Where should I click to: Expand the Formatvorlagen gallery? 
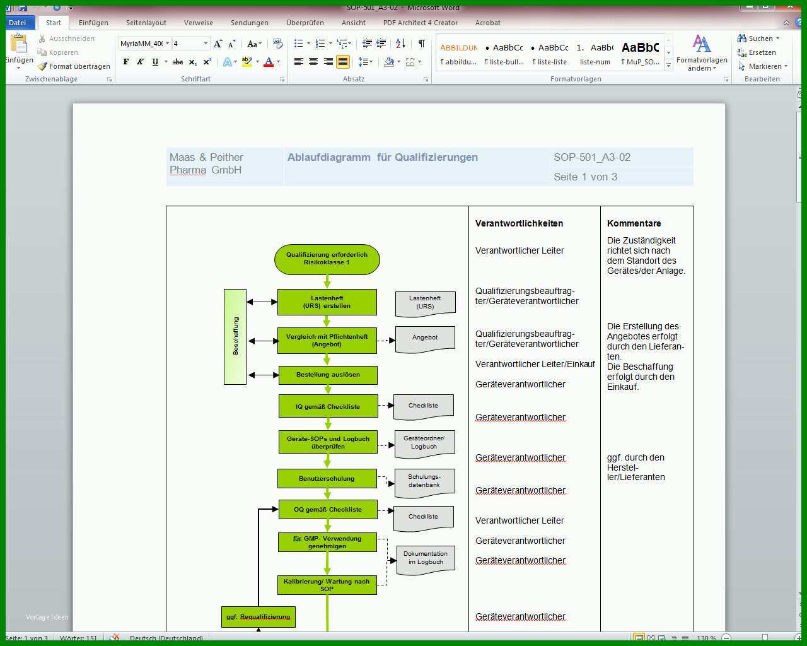point(668,66)
